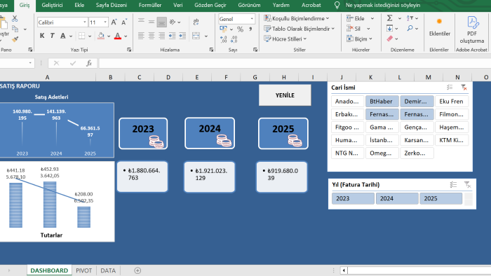
Task: Open the Eklentiler add-ins button
Action: click(439, 27)
